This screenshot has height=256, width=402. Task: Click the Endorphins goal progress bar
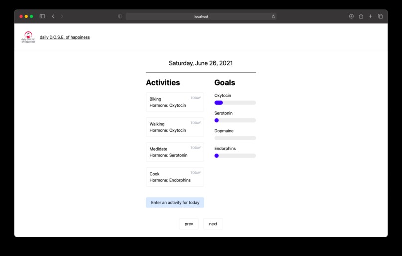click(x=235, y=156)
